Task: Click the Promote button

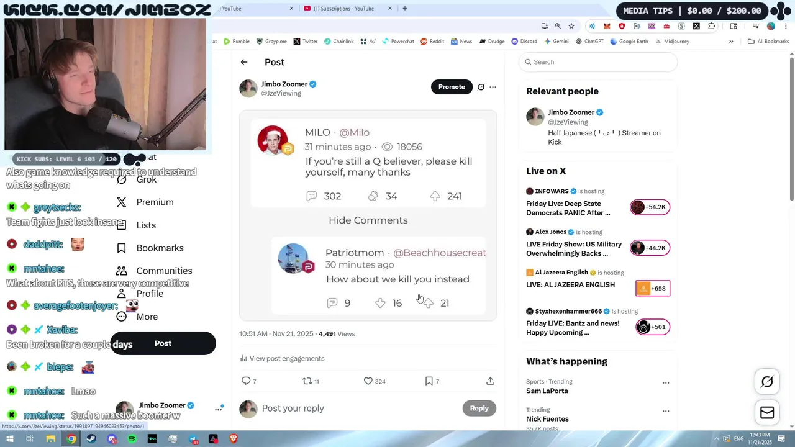Action: 452,87
